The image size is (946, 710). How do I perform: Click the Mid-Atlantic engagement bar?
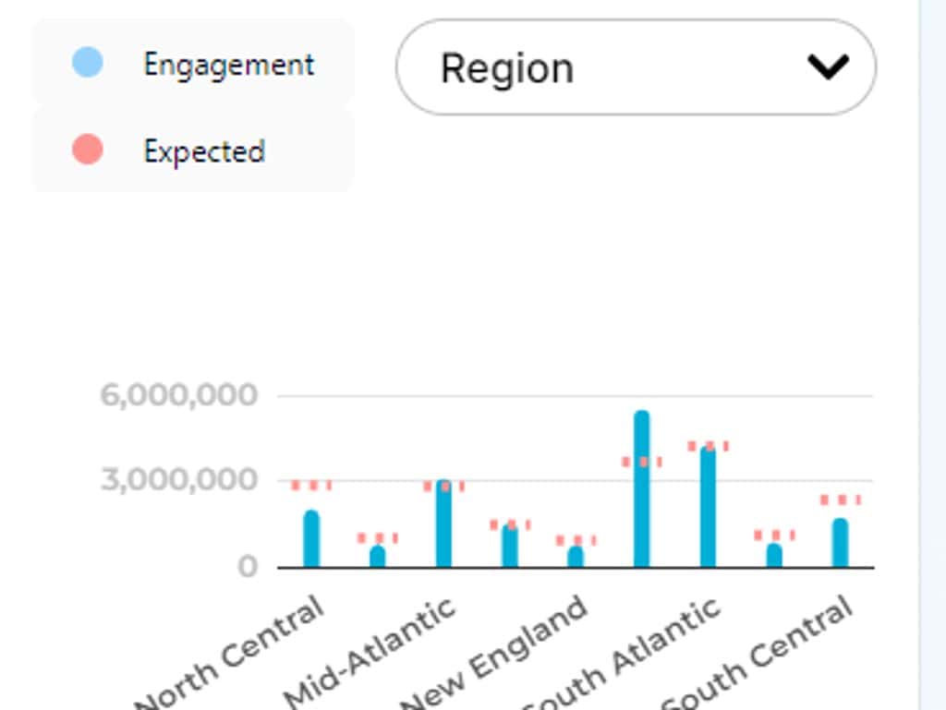(x=443, y=523)
